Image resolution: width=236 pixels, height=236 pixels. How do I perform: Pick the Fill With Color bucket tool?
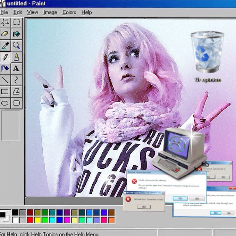click(16, 34)
